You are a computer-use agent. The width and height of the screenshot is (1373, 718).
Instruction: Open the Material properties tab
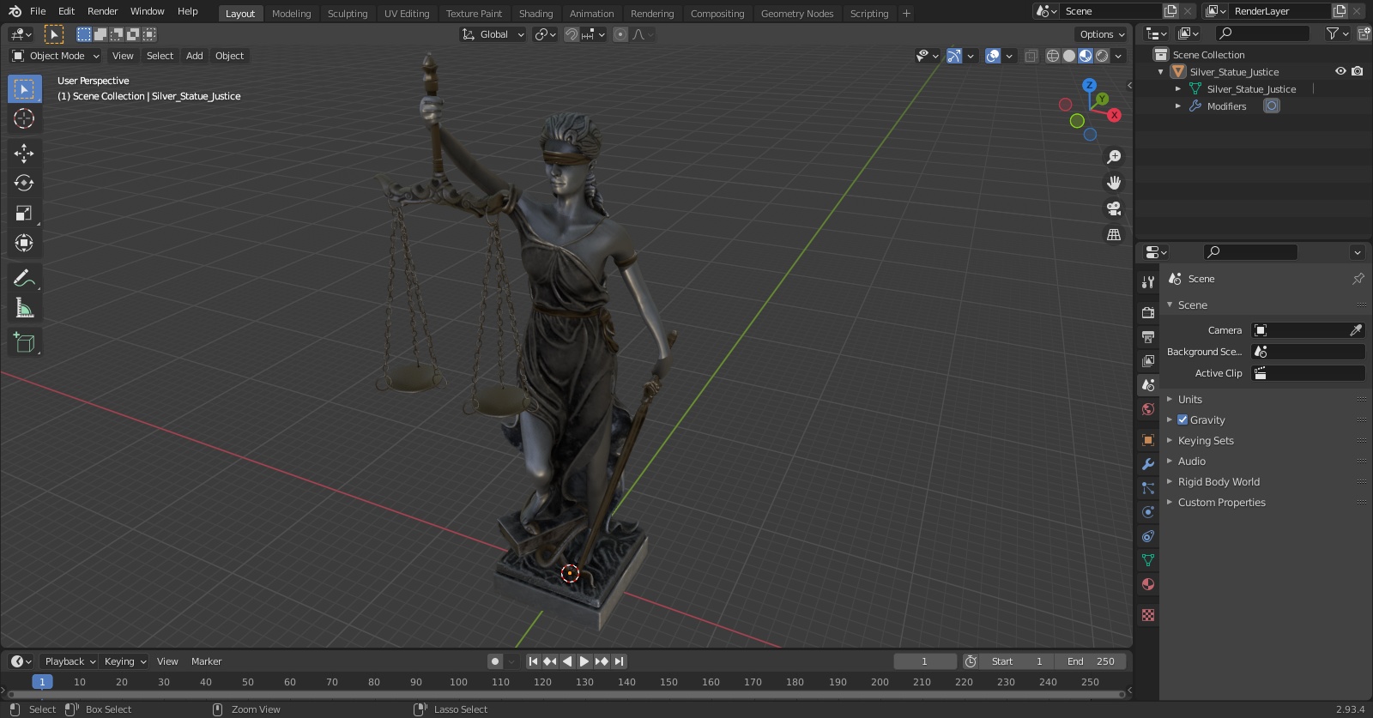[x=1148, y=583]
